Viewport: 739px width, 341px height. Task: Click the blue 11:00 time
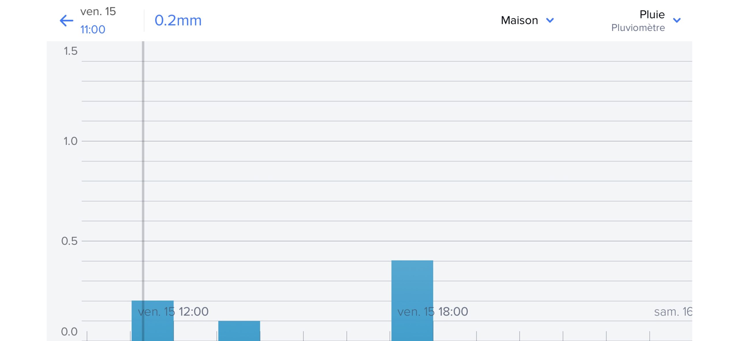(93, 29)
